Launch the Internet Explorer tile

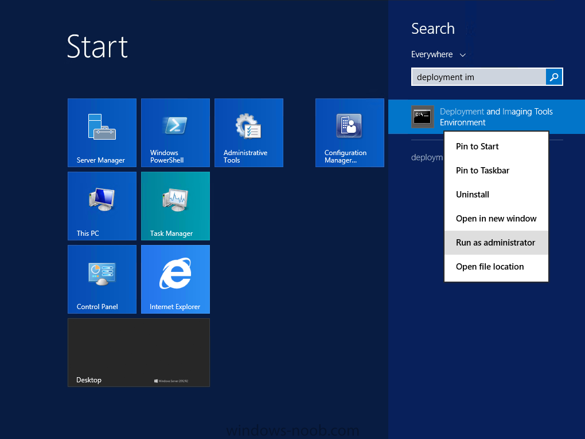pos(175,279)
